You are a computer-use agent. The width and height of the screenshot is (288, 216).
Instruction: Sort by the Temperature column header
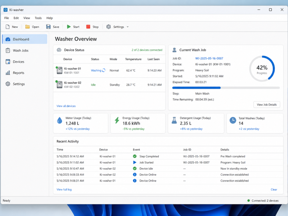(x=133, y=59)
